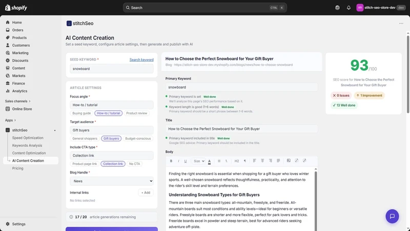This screenshot has width=410, height=231.
Task: Align body text right
Action: pyautogui.click(x=271, y=161)
